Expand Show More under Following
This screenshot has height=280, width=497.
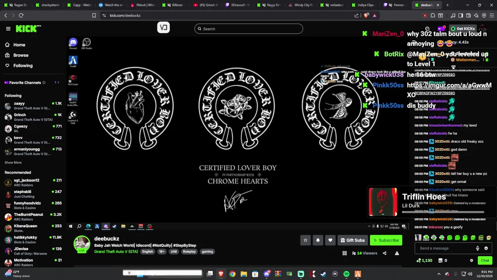coord(13,163)
